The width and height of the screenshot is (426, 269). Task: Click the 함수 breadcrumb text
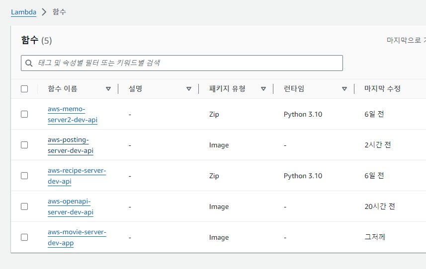(x=59, y=12)
